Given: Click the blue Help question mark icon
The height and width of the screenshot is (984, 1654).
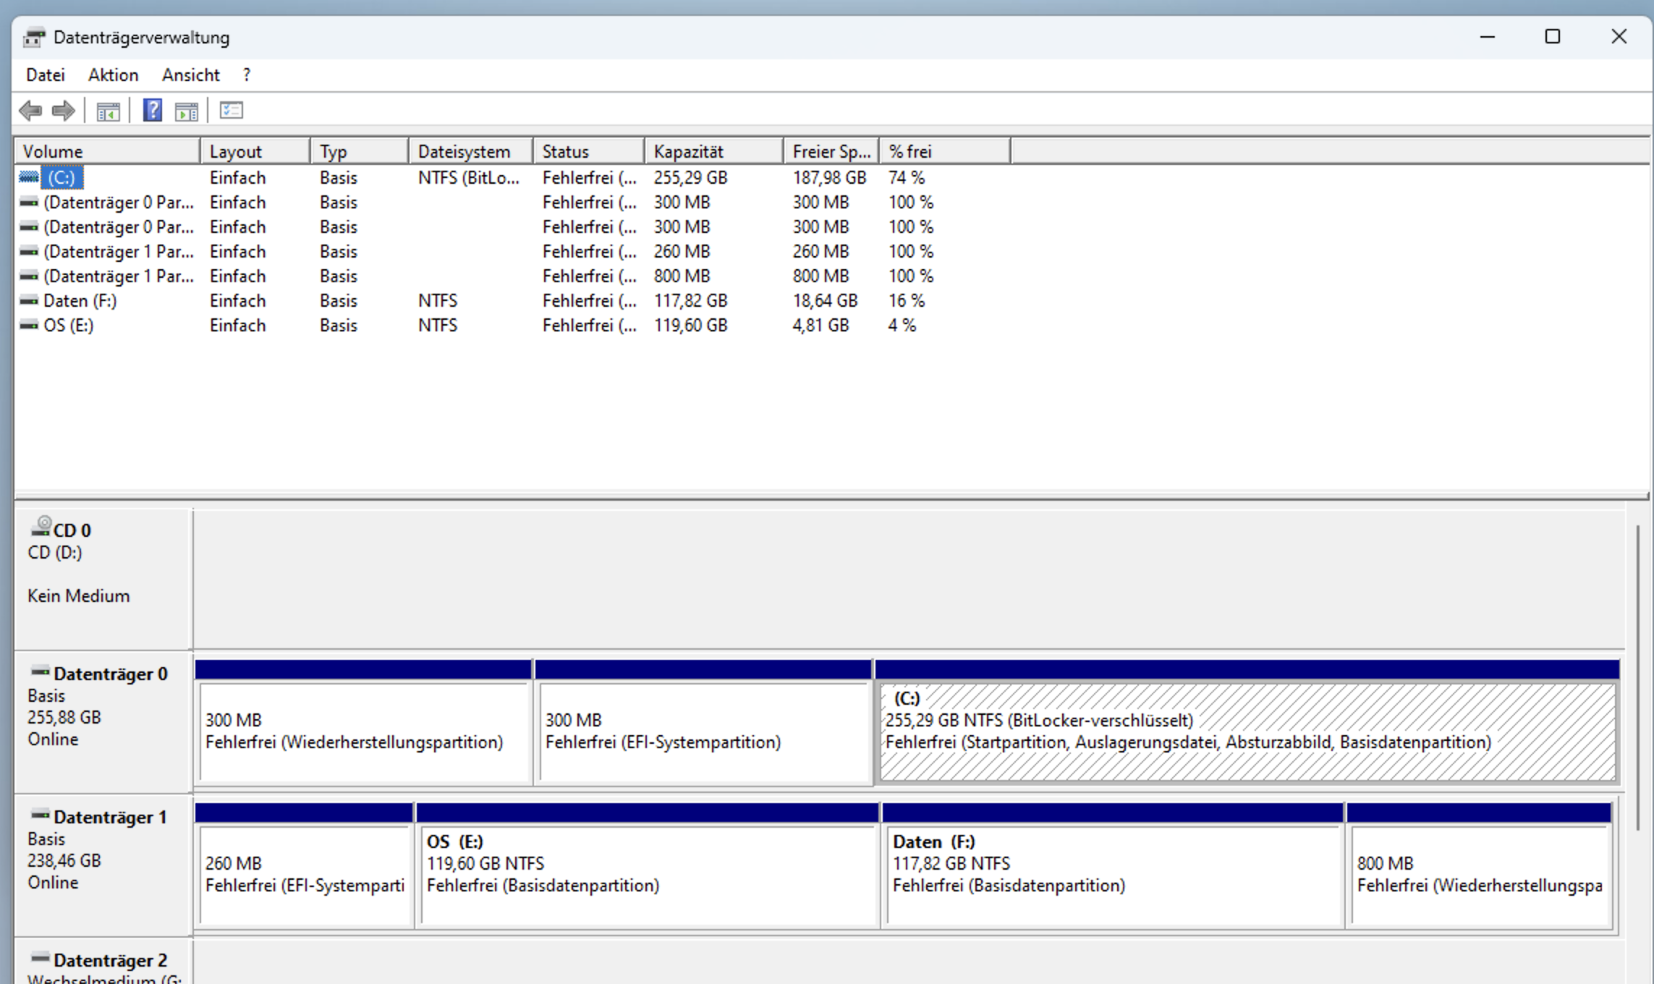Looking at the screenshot, I should point(152,111).
